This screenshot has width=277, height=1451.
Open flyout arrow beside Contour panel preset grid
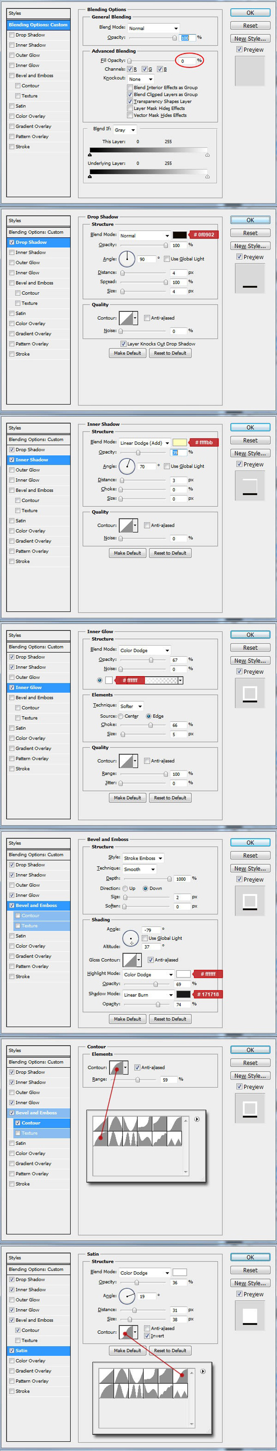coord(197,1119)
